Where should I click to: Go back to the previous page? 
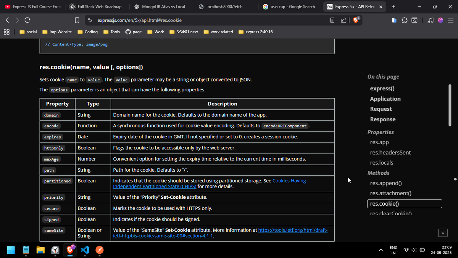tap(8, 20)
